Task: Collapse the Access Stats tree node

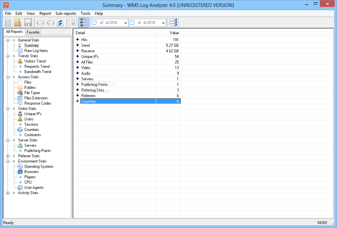Action: tap(8, 77)
